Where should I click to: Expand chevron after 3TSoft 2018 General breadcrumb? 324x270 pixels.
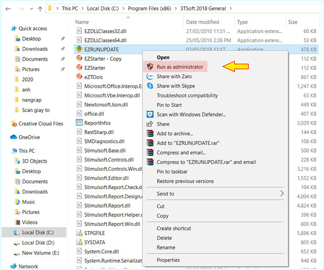tap(230, 9)
